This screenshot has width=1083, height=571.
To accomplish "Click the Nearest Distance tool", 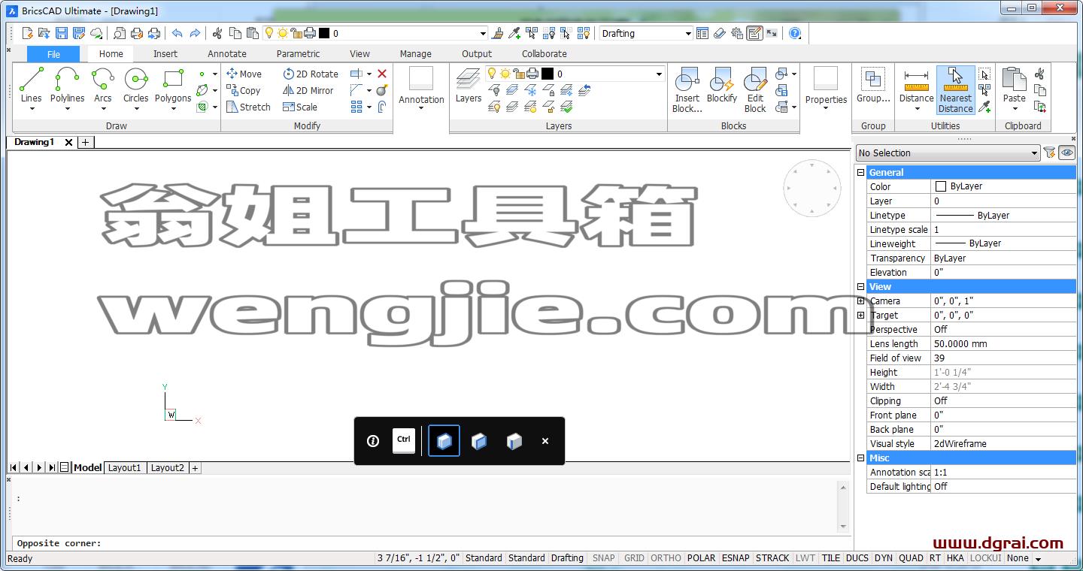I will pos(956,90).
